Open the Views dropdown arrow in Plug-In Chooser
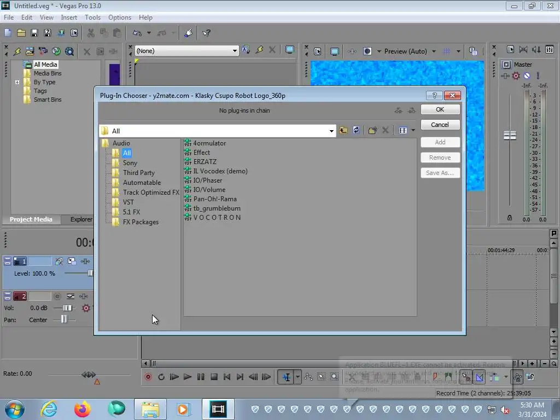Viewport: 560px width, 420px height. pyautogui.click(x=413, y=130)
